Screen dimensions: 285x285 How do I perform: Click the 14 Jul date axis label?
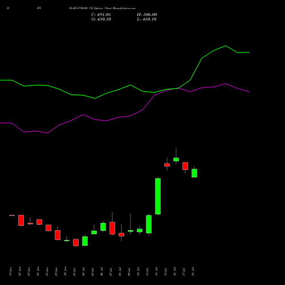tap(156, 271)
